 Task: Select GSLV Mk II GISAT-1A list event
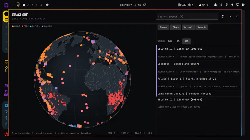199,53
